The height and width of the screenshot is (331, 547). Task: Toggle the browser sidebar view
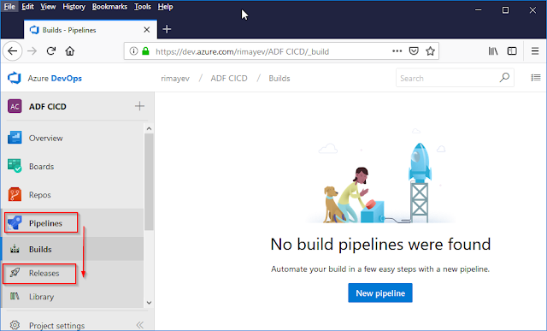pos(512,51)
